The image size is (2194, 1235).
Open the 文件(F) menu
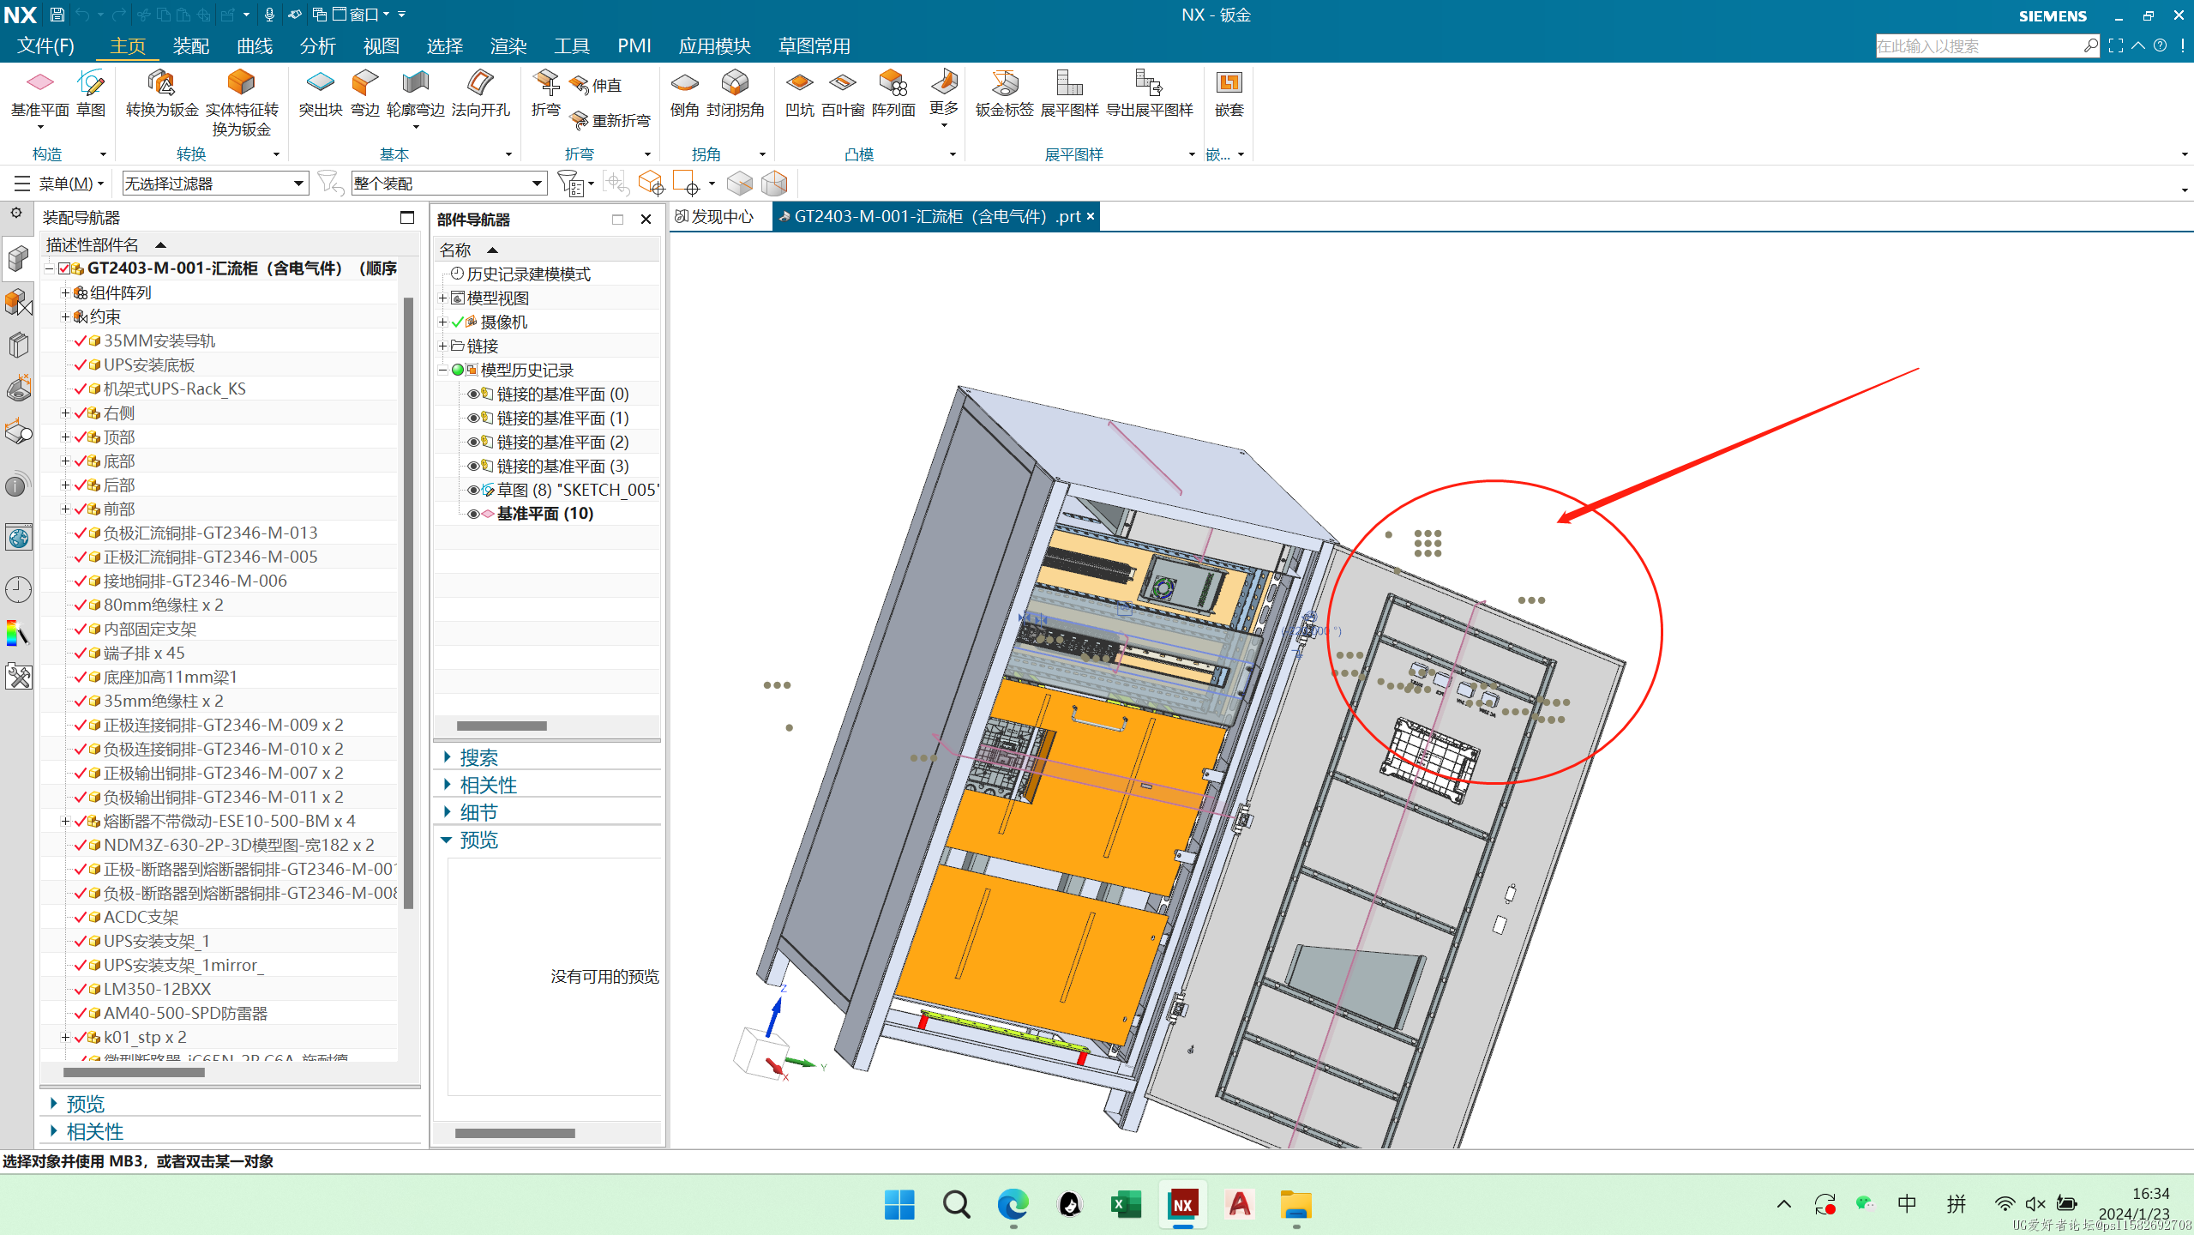tap(45, 45)
